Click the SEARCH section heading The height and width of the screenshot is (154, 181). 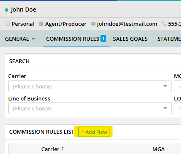pos(19,61)
